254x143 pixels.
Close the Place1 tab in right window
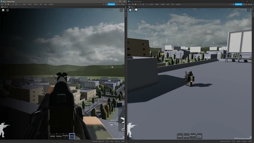tap(134, 7)
